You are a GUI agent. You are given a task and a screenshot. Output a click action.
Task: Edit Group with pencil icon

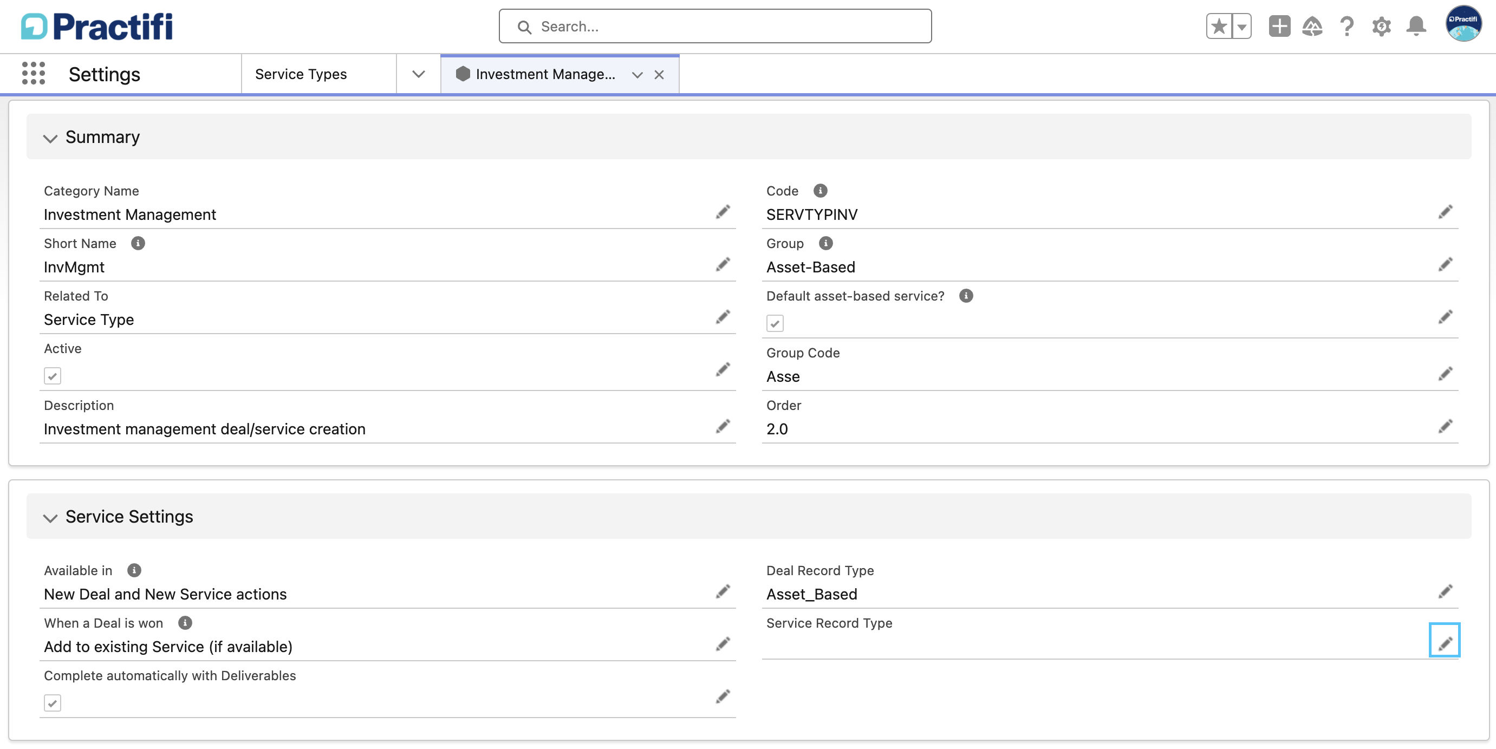coord(1445,265)
